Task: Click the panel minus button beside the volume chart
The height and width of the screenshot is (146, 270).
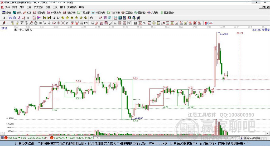Action: tap(267, 133)
